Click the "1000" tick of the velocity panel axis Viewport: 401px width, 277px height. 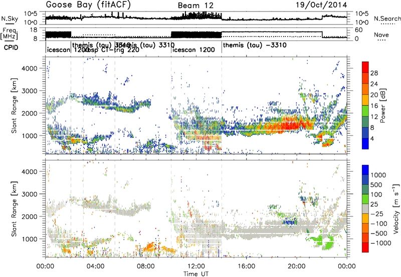point(29,239)
